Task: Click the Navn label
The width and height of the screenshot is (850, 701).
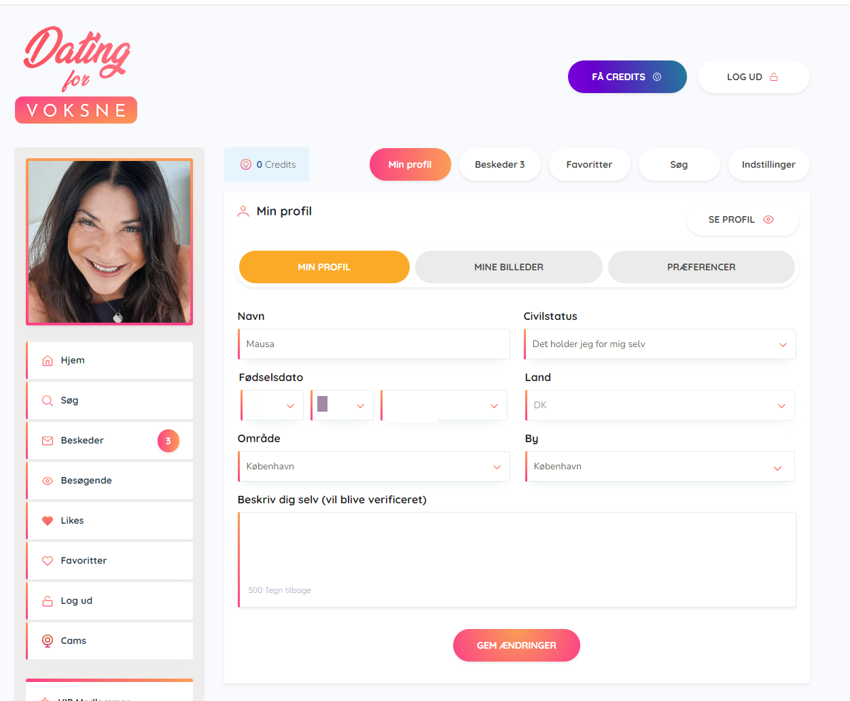Action: [251, 317]
